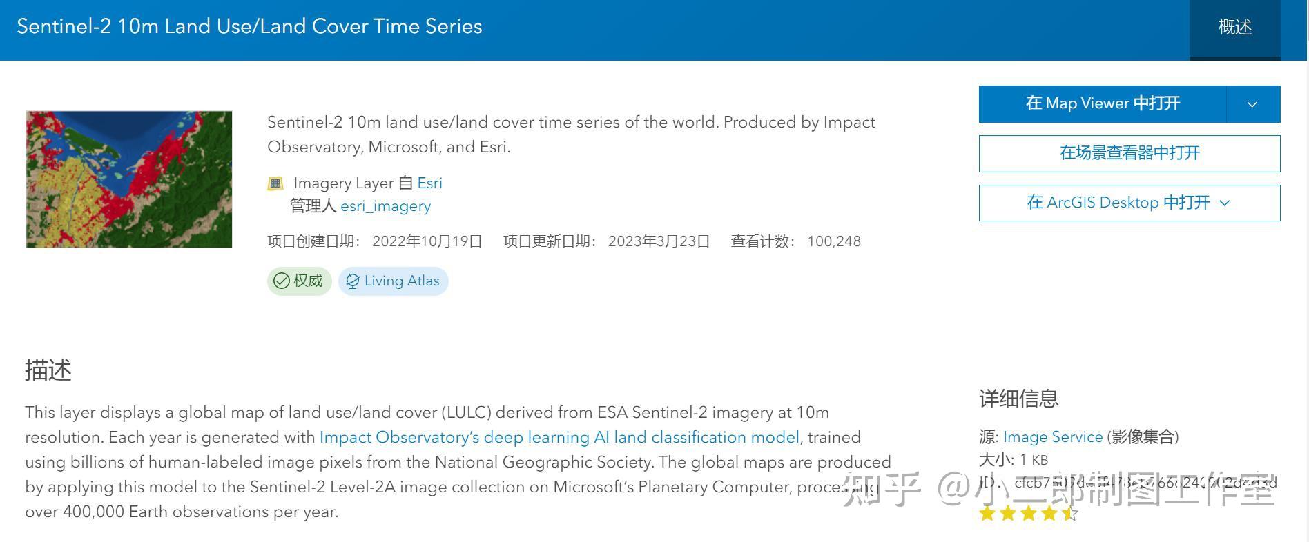Click the 在 Map Viewer 中打开 button
The width and height of the screenshot is (1309, 542).
(x=1103, y=104)
